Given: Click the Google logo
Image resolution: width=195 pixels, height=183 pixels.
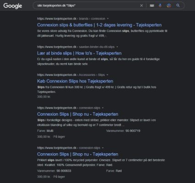Looking at the screenshot, I should pyautogui.click(x=13, y=6).
